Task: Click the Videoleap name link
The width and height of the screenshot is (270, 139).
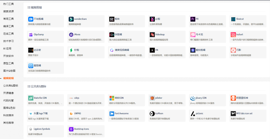Action: click(160, 34)
